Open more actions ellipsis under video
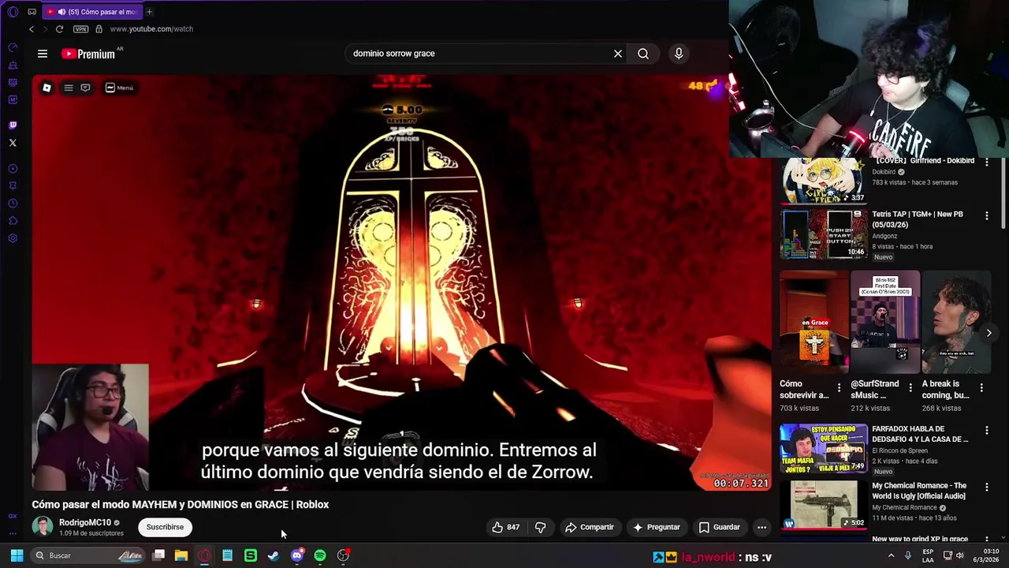The width and height of the screenshot is (1009, 568). point(761,527)
